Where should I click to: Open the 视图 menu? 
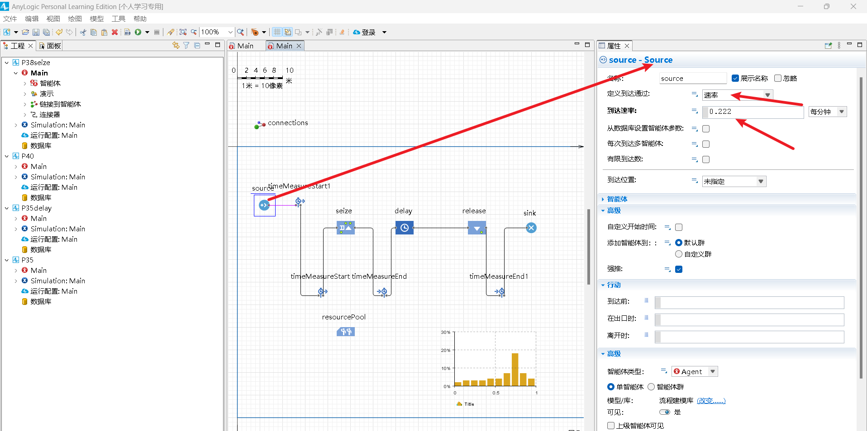click(x=53, y=19)
